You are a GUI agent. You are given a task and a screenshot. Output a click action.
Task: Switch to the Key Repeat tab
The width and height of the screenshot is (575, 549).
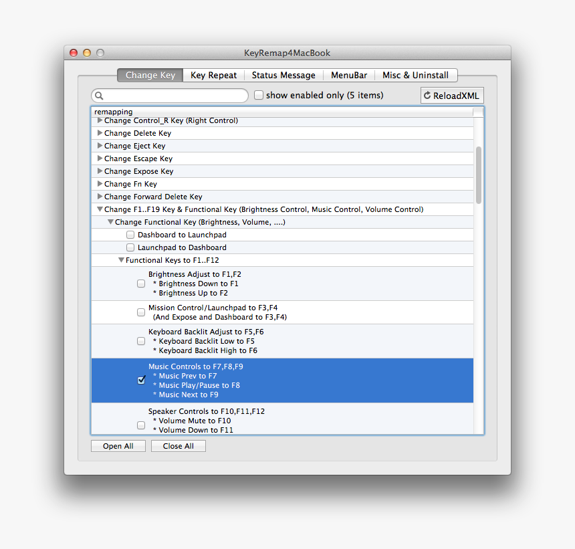pyautogui.click(x=213, y=75)
